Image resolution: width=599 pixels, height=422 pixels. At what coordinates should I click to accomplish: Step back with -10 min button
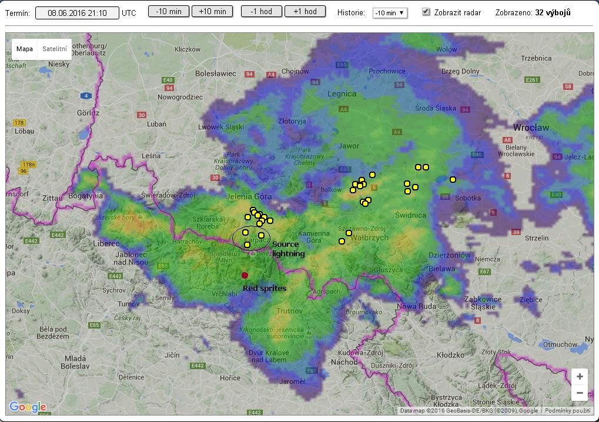point(169,11)
